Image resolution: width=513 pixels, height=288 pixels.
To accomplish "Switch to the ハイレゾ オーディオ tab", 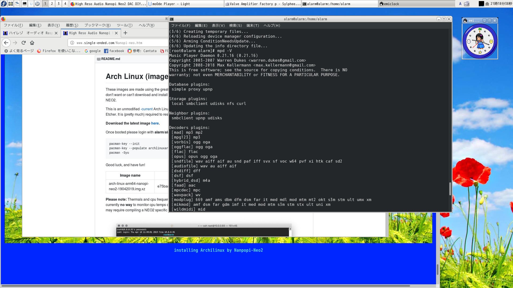I will (28, 33).
